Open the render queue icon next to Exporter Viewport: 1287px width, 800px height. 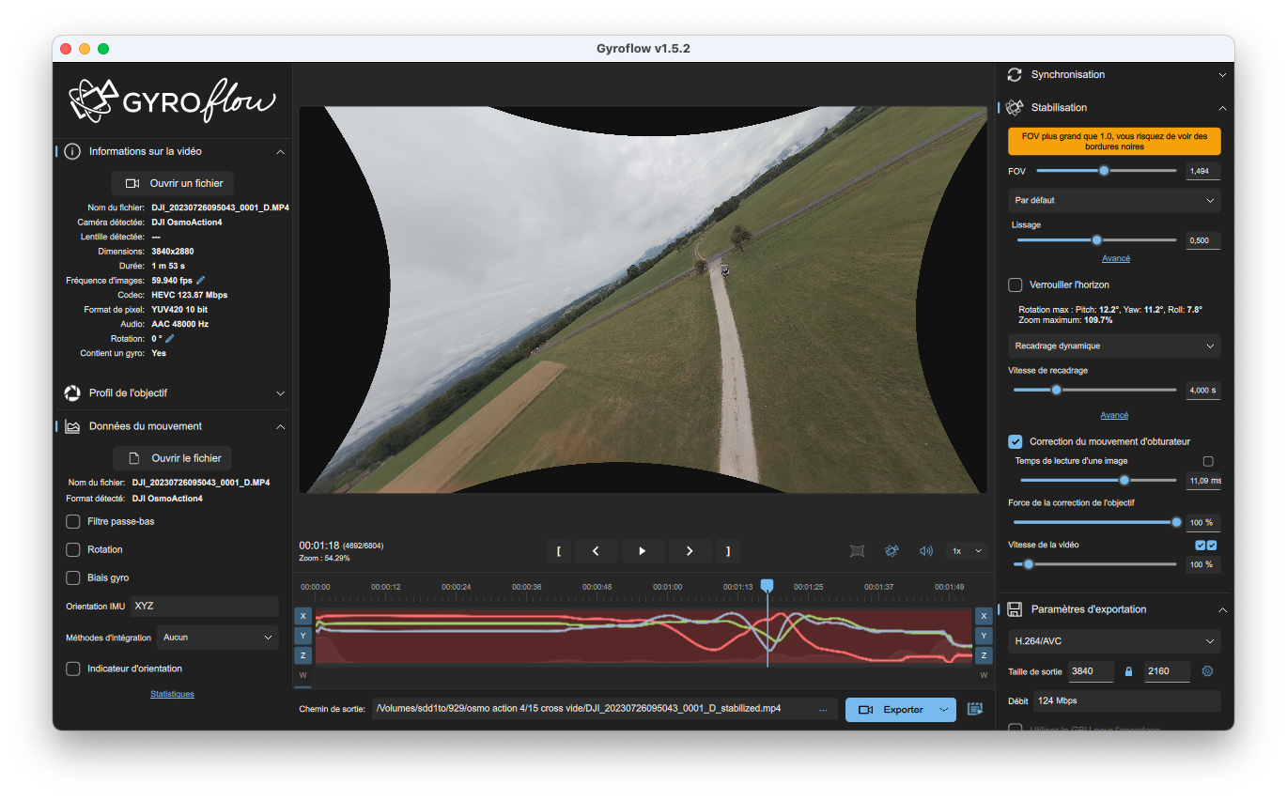pos(974,710)
